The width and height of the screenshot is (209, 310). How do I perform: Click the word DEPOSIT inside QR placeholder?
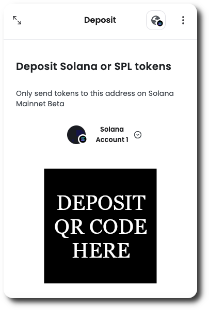(x=101, y=203)
